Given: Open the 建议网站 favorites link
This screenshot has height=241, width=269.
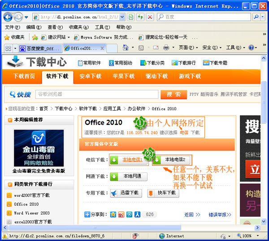Looking at the screenshot, I should [x=56, y=37].
